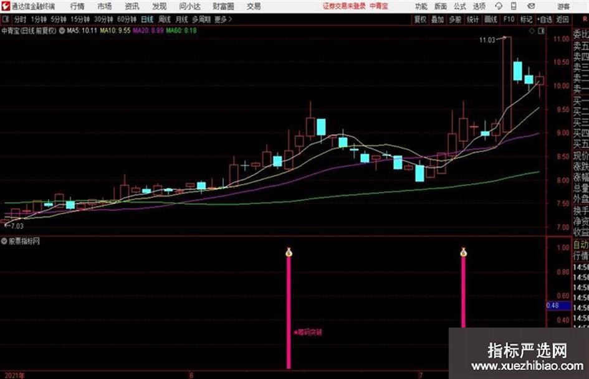Click the MA5: 10.11 indicator value
This screenshot has width=589, height=379.
point(82,30)
